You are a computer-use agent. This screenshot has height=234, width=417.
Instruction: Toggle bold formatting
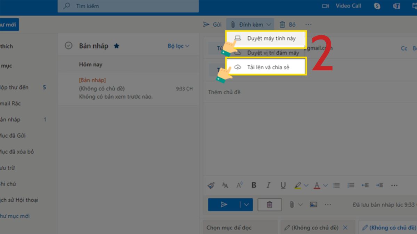coord(254,185)
